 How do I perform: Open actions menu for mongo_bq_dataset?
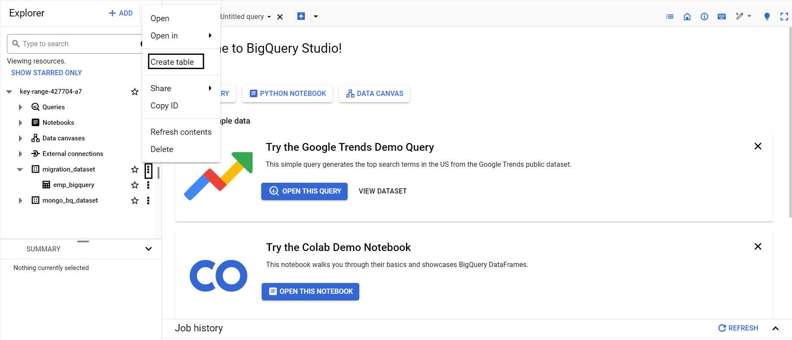[148, 200]
